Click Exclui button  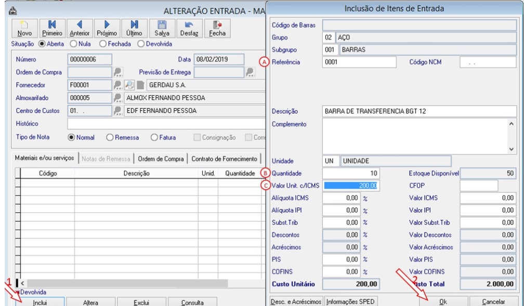141,302
